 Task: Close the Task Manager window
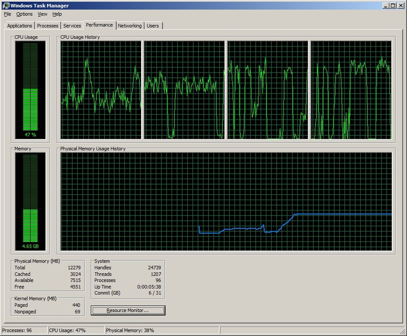[x=401, y=5]
